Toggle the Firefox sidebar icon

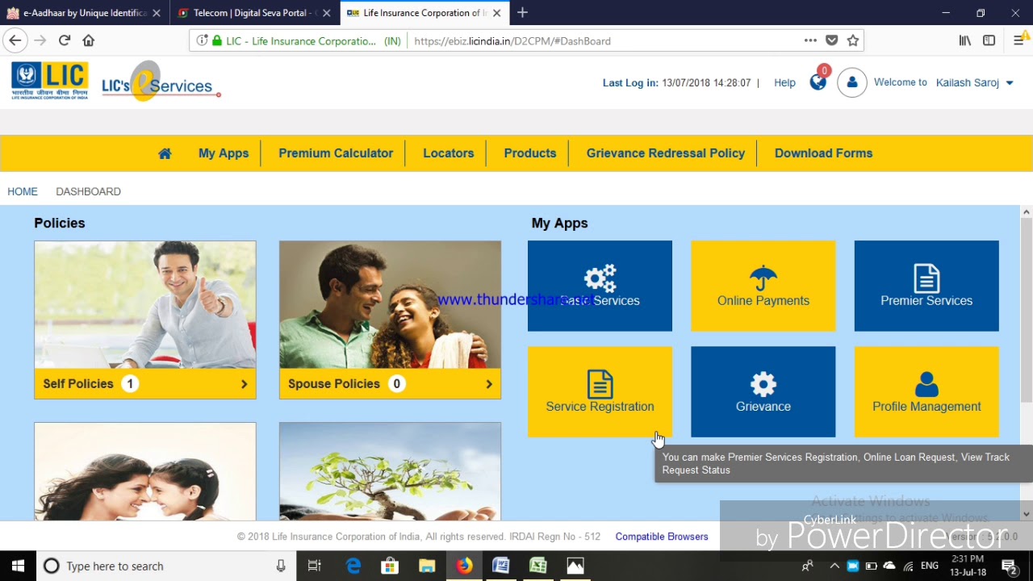989,40
